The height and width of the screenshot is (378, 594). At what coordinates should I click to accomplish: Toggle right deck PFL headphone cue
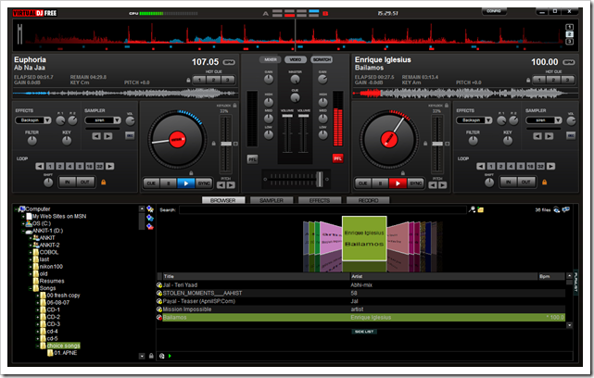(x=337, y=158)
